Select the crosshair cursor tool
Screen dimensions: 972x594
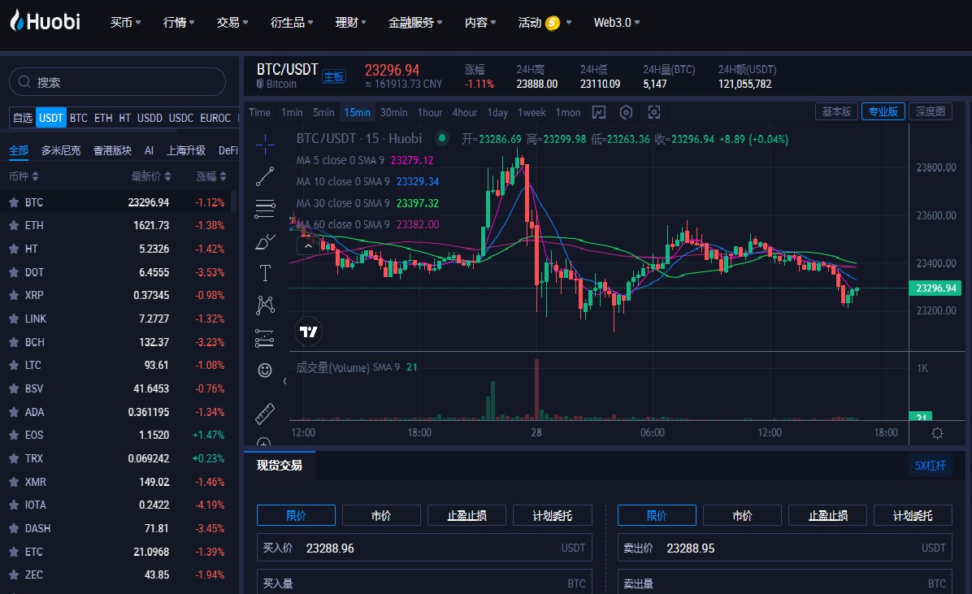265,145
